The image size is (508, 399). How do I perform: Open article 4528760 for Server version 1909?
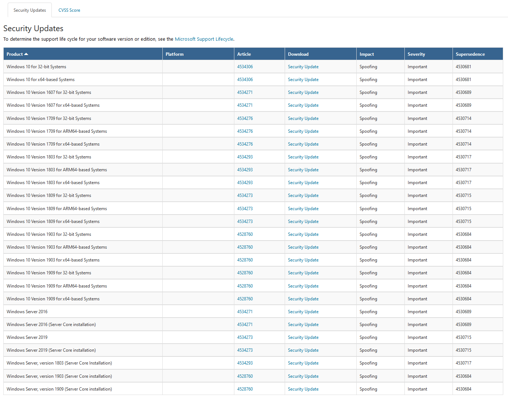coord(245,389)
